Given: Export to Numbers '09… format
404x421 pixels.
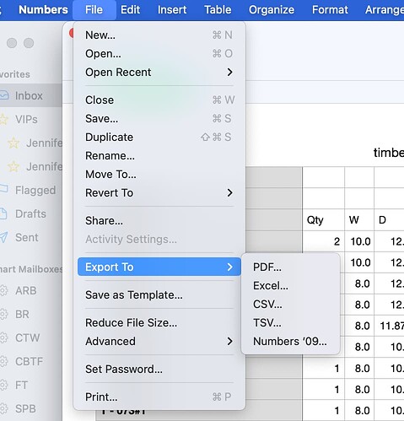Looking at the screenshot, I should tap(291, 342).
